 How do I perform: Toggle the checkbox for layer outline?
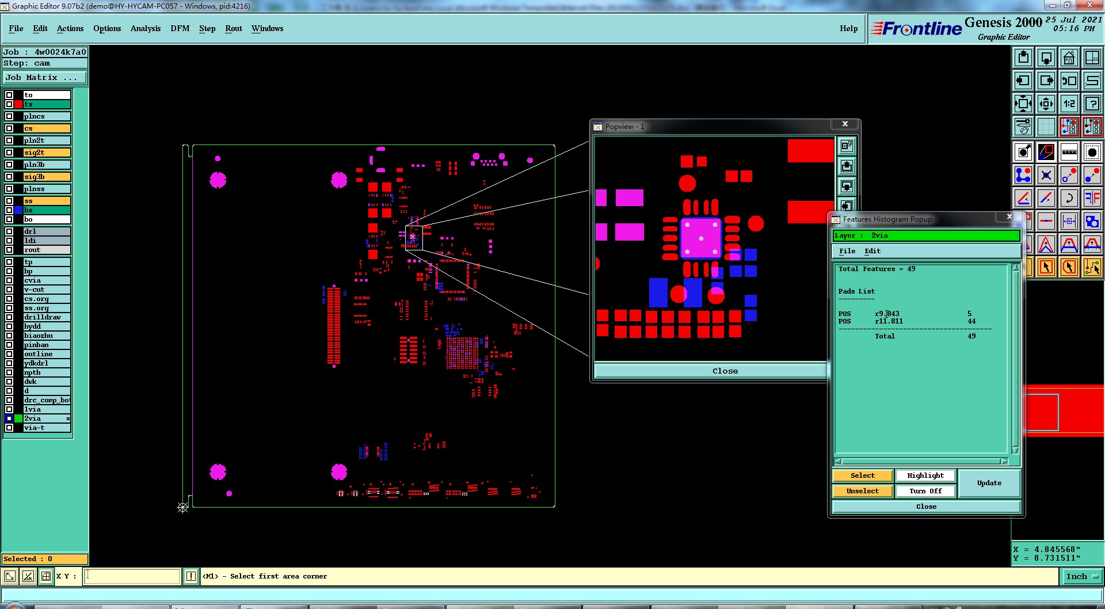9,354
